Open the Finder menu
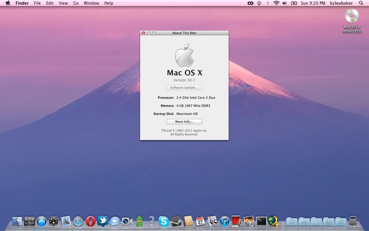 point(22,3)
